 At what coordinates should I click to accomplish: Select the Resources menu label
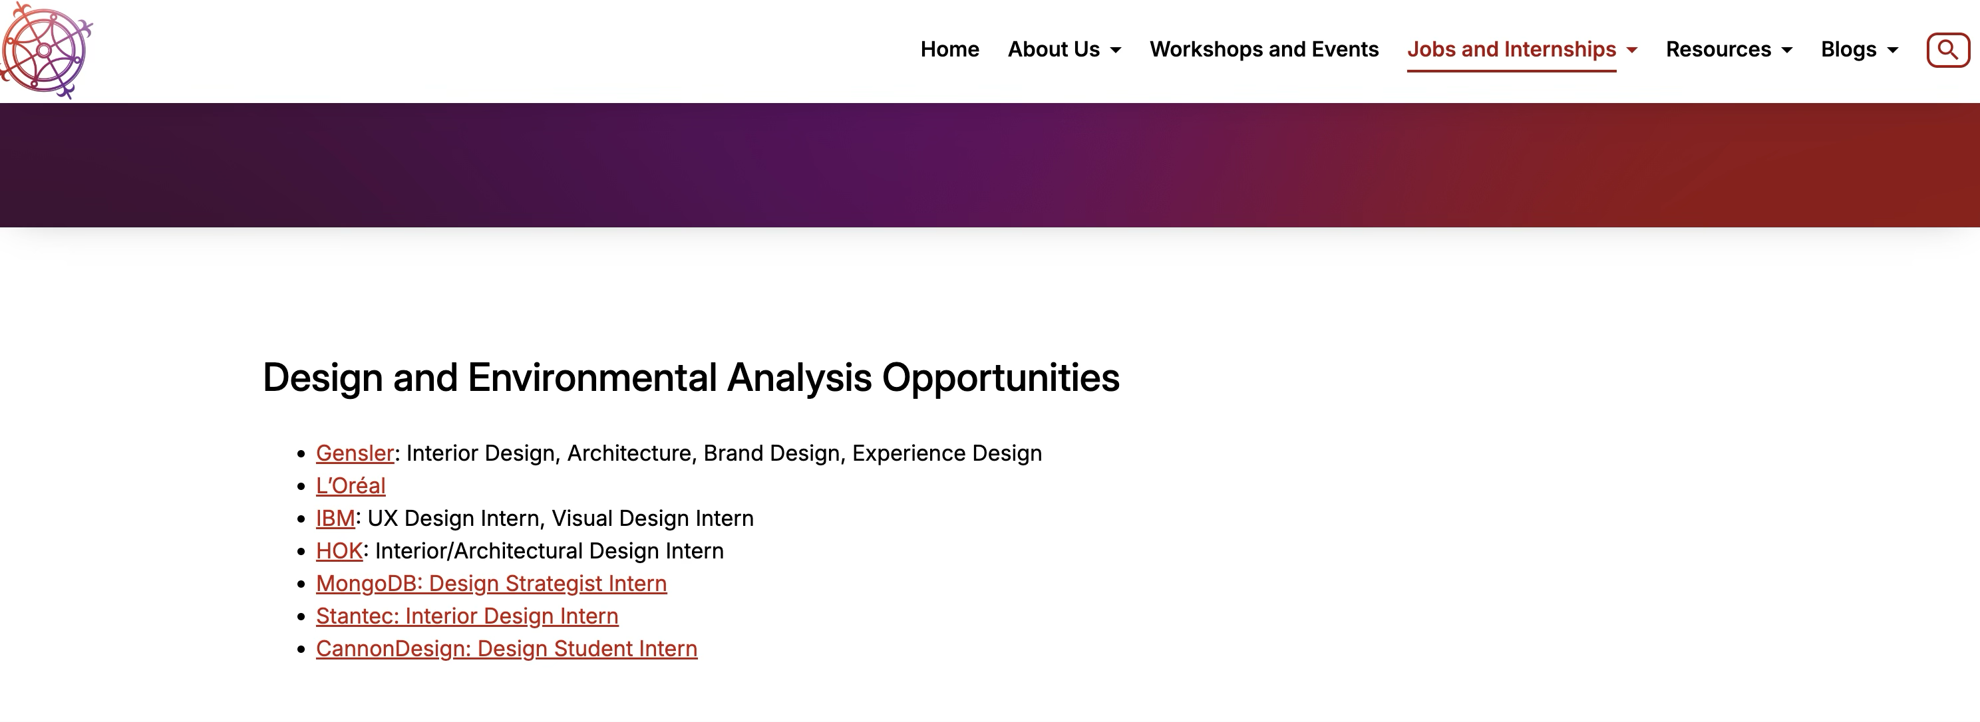(1718, 49)
